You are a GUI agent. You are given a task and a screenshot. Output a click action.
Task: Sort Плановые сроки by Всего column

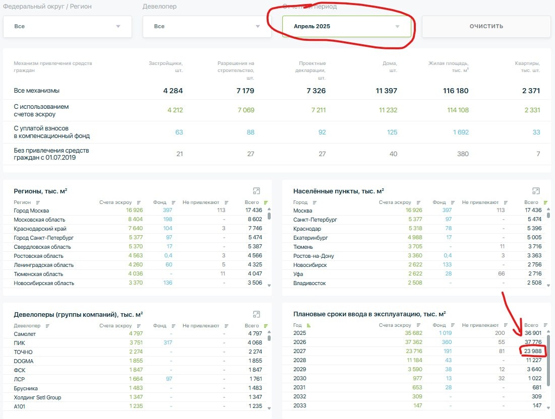(x=545, y=325)
